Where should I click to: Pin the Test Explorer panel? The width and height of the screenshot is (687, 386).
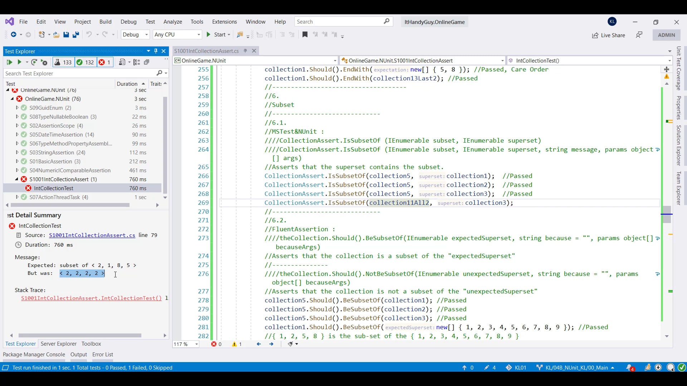tap(156, 51)
